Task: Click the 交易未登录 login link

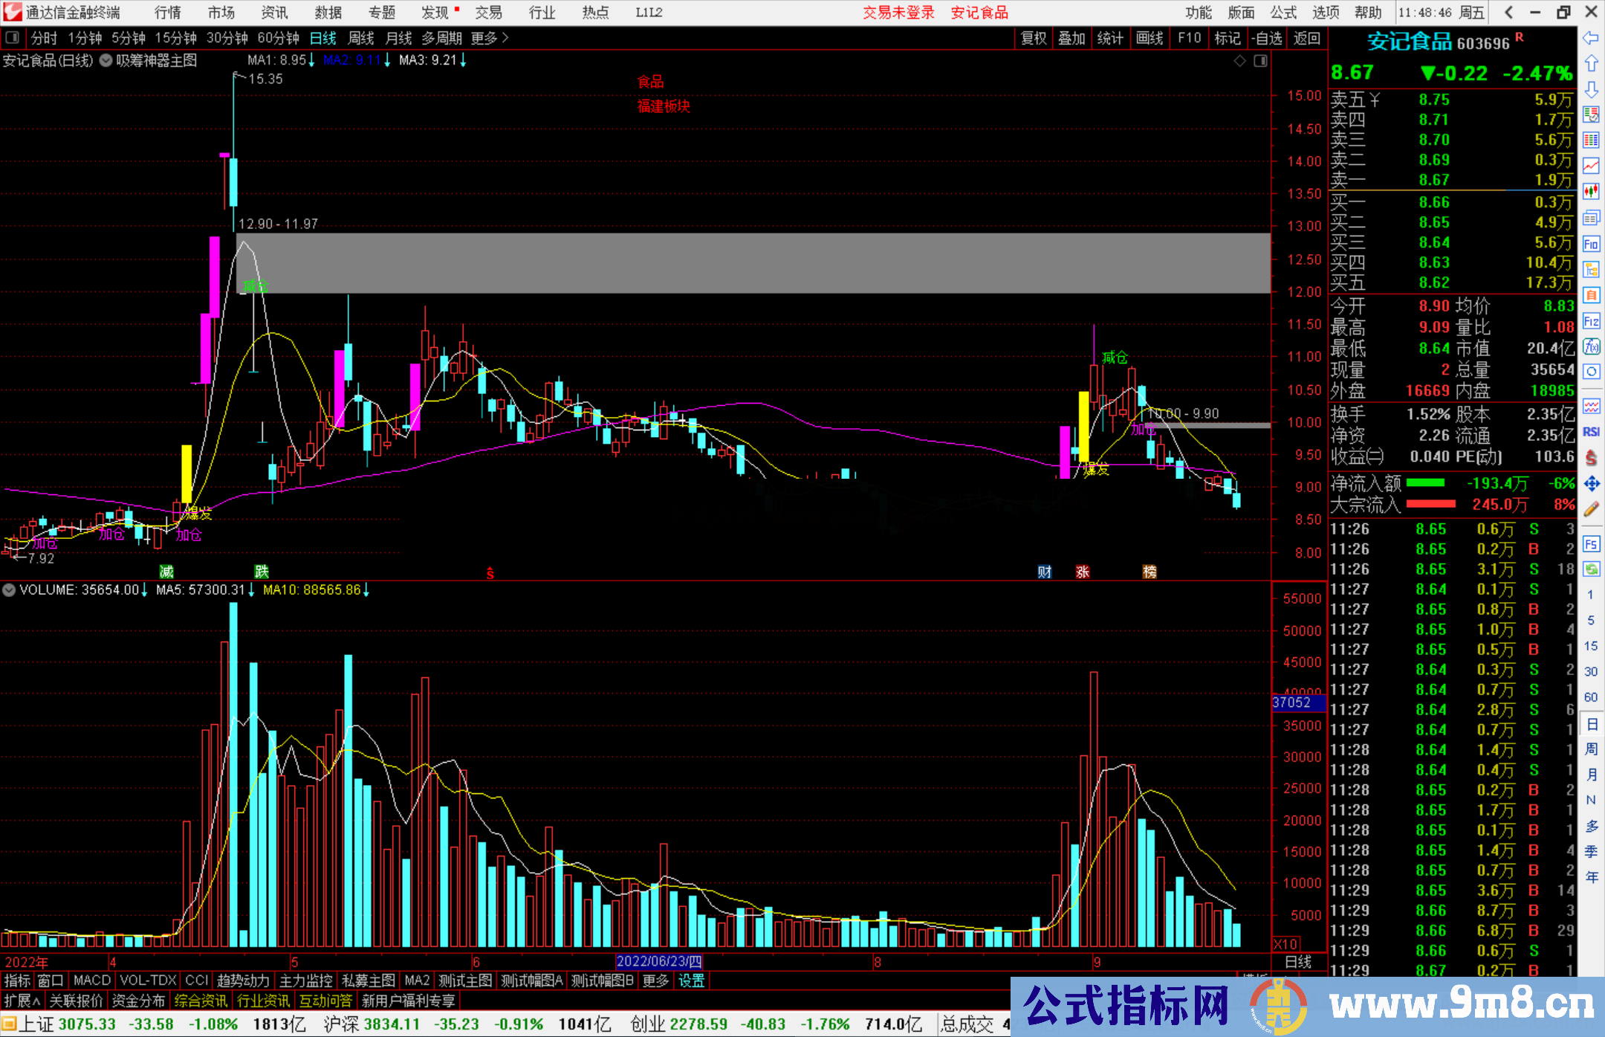Action: tap(898, 13)
